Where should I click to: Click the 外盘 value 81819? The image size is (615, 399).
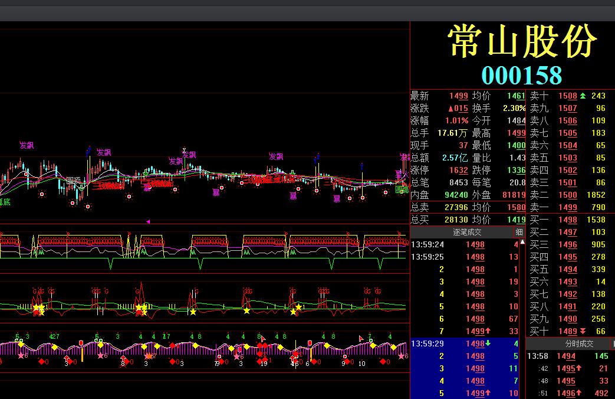514,195
